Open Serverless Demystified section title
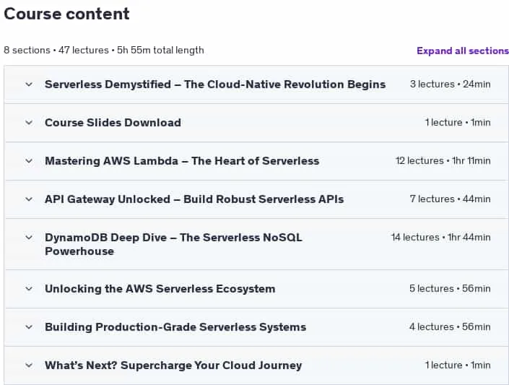 pyautogui.click(x=215, y=85)
